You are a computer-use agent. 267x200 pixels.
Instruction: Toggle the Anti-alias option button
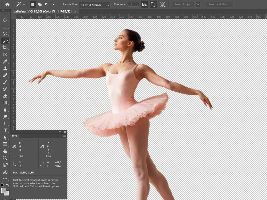145,5
